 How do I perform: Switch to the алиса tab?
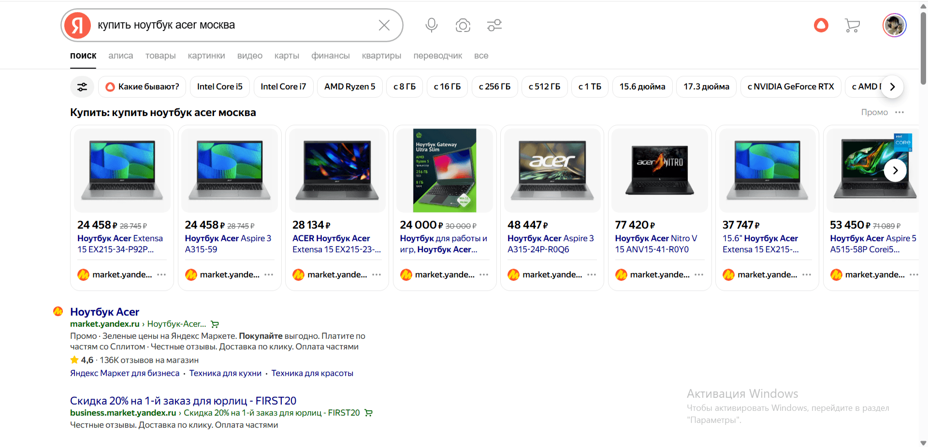121,56
